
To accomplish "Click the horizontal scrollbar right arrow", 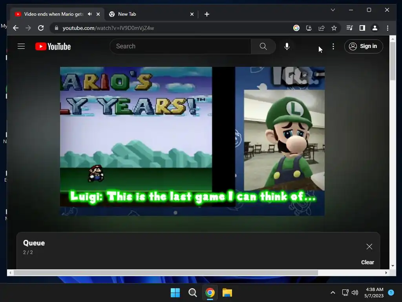I will [386, 273].
